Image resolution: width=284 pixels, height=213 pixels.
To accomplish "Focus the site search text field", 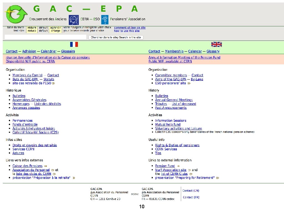I will 45,37.
